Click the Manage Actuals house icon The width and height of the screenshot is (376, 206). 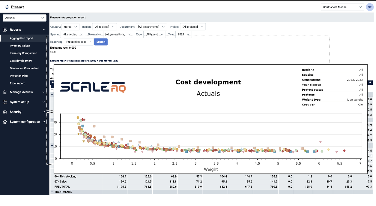(x=5, y=92)
